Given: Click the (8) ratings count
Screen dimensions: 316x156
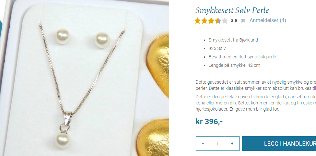Looking at the screenshot, I should pos(243,20).
